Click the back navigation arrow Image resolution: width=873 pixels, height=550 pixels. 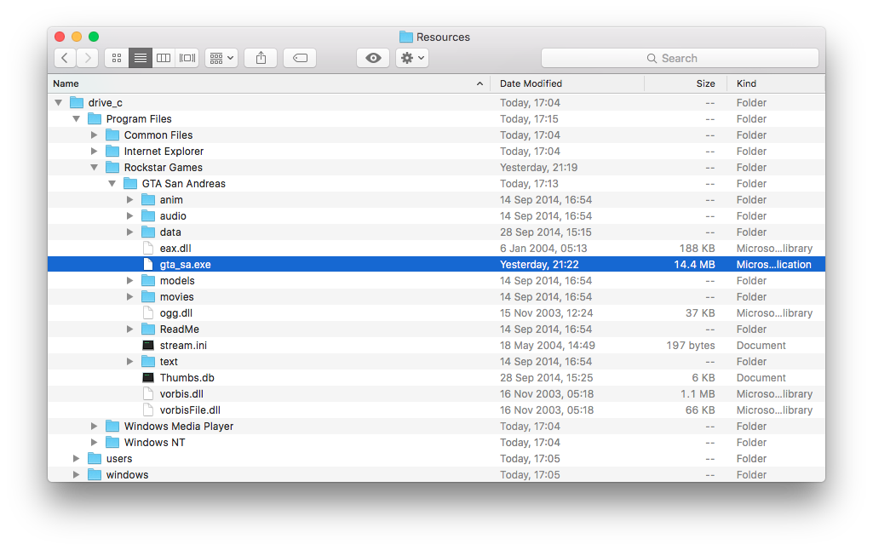(x=66, y=58)
